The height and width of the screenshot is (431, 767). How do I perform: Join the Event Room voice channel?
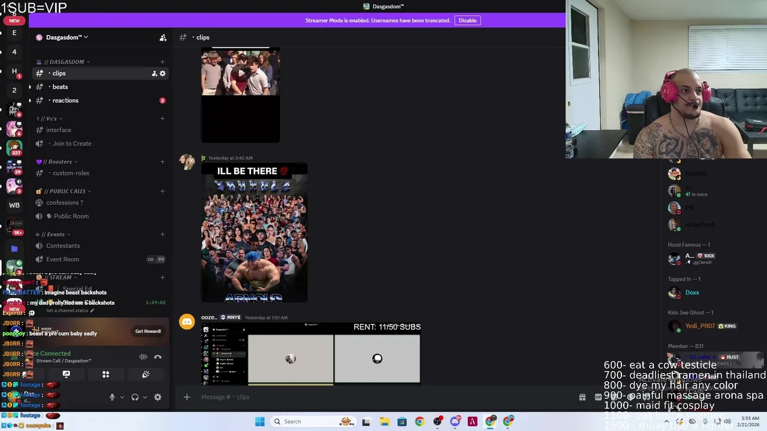(x=99, y=259)
